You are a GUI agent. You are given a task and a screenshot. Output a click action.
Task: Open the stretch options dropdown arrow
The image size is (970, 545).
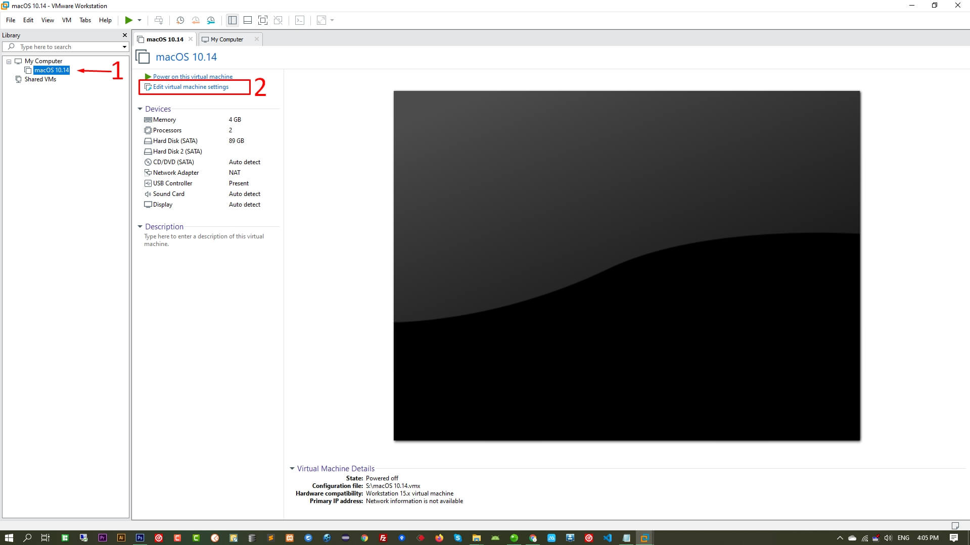[332, 20]
